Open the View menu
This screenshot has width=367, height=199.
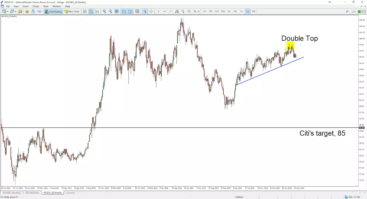point(16,6)
